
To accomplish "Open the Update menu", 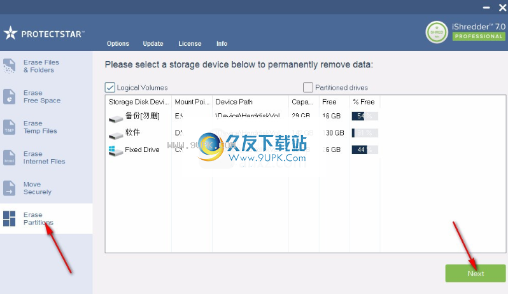I will click(x=153, y=43).
